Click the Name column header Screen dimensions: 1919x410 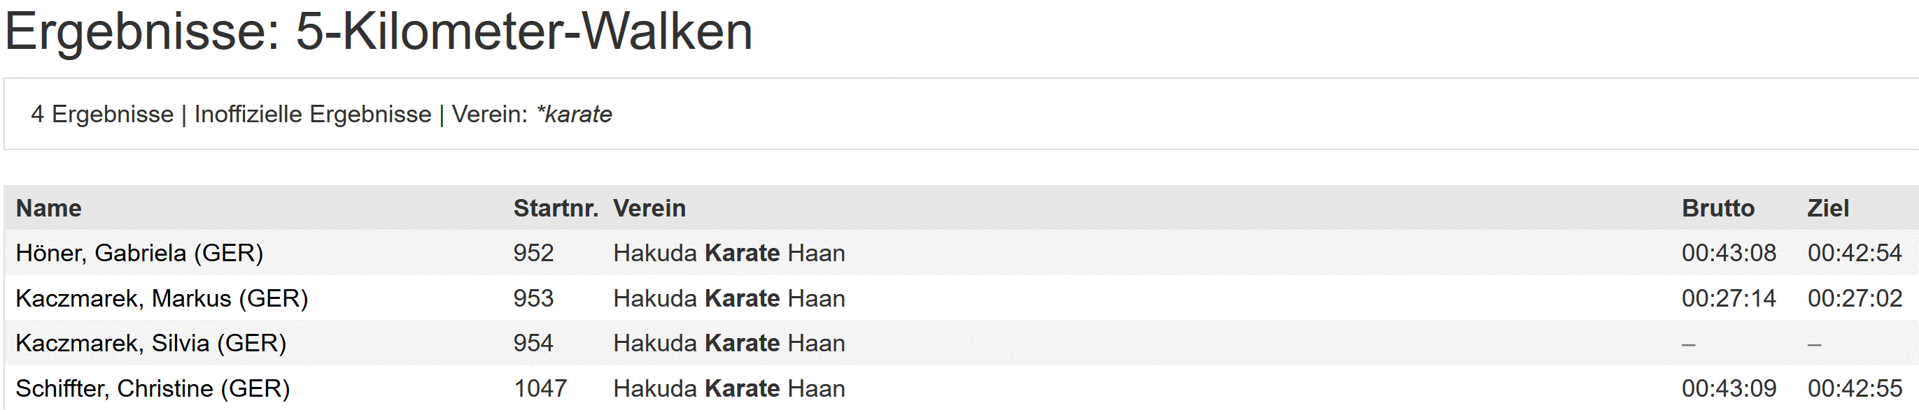(49, 208)
